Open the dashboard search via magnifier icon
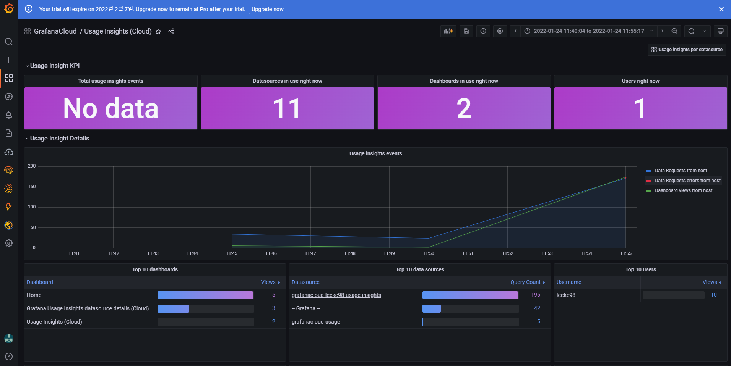The image size is (731, 366). pyautogui.click(x=9, y=41)
